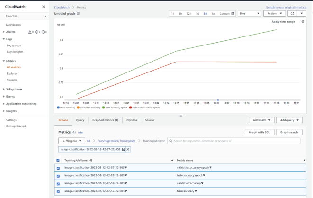The width and height of the screenshot is (313, 198).
Task: Remove the image-classification filter chip
Action: (x=128, y=149)
